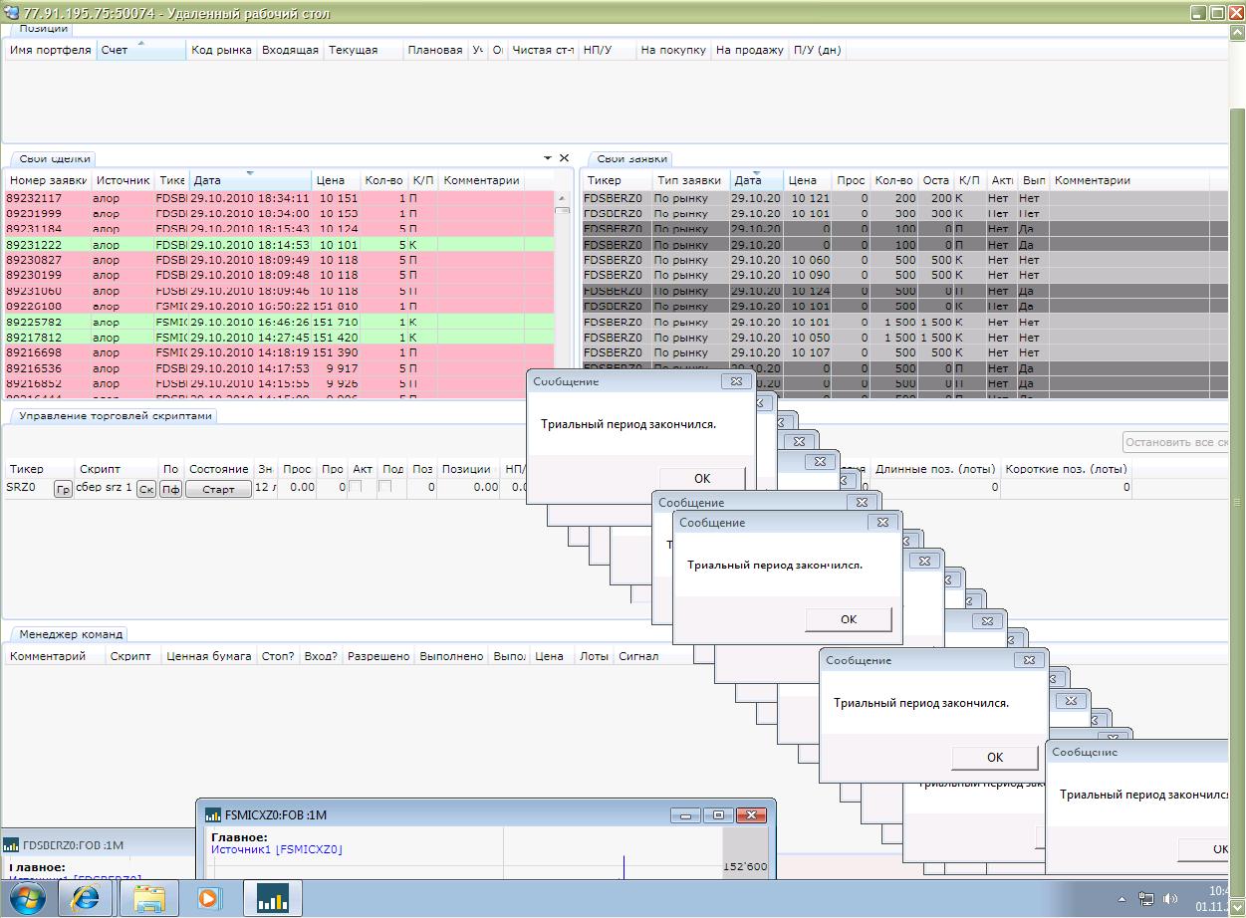The image size is (1246, 918).
Task: Open Windows Media Player from the taskbar
Action: pos(208,899)
